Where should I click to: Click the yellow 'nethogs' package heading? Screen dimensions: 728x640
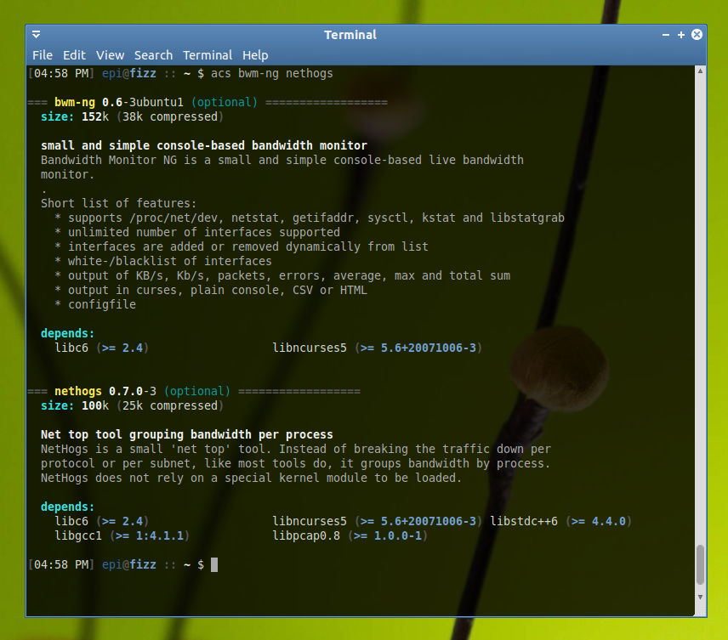pos(78,391)
